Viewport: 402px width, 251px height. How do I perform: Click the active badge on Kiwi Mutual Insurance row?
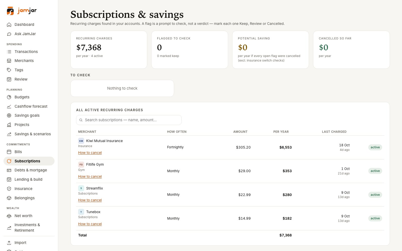(x=375, y=147)
